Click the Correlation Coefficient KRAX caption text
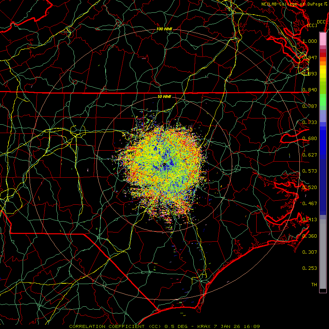This screenshot has height=329, width=329. click(x=164, y=326)
